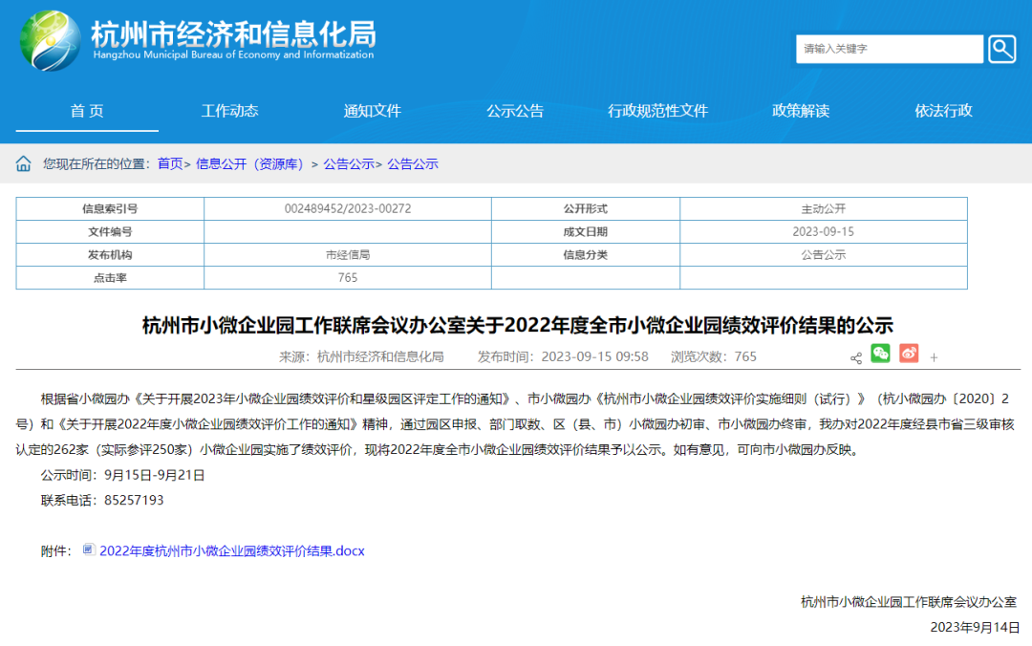Switch to the 工作动态 tab
1032x646 pixels.
coord(229,110)
